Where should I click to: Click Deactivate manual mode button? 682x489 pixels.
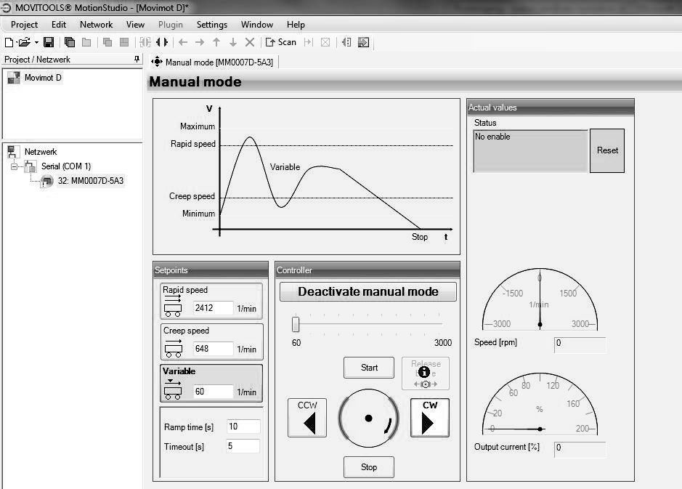[368, 291]
